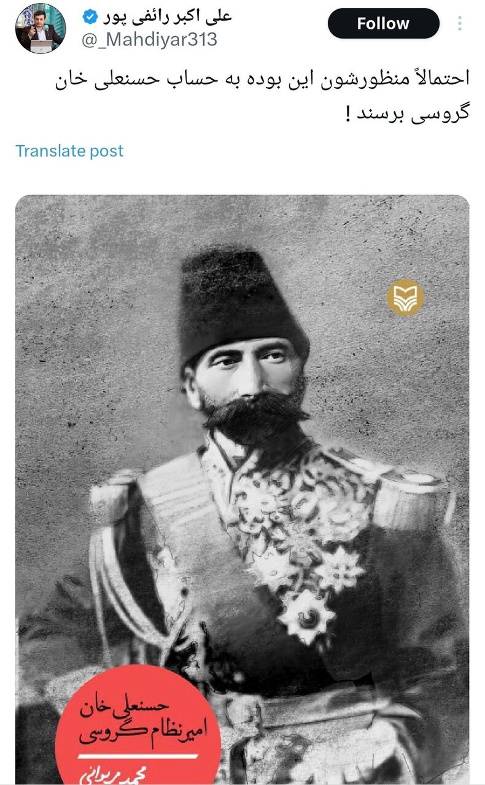
Task: Open the poster's profile avatar
Action: [x=40, y=28]
